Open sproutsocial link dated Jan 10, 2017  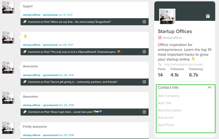(x=50, y=15)
